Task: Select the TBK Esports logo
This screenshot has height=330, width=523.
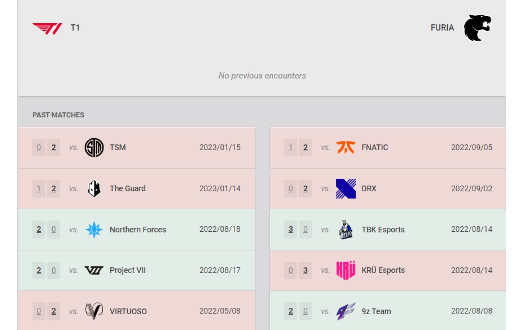Action: [x=346, y=230]
